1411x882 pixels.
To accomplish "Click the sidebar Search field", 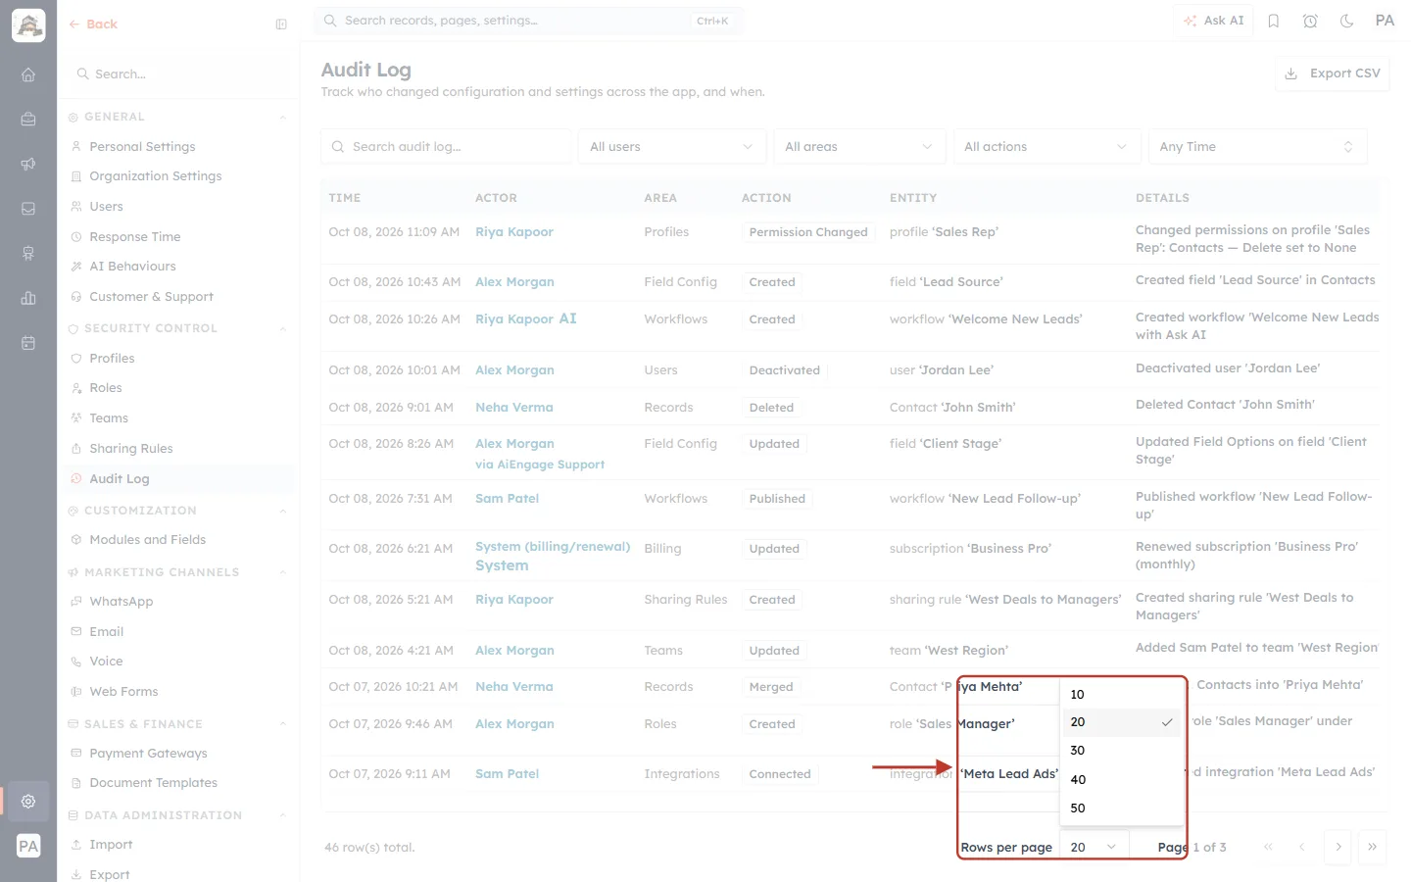I will tap(178, 74).
